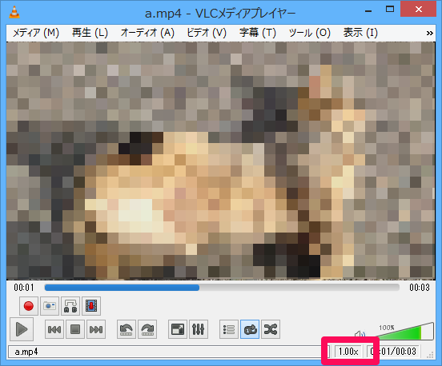This screenshot has width=442, height=366.
Task: Toggle the repeat loop mode button
Action: [250, 329]
